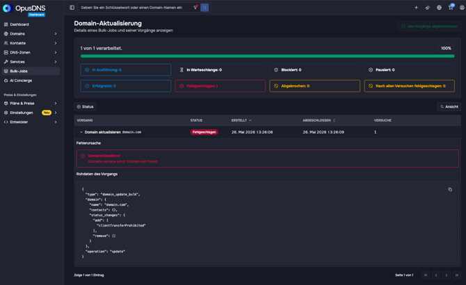Filter by Nach allen Versuchen fehlgeschlagen: 0

(x=409, y=85)
